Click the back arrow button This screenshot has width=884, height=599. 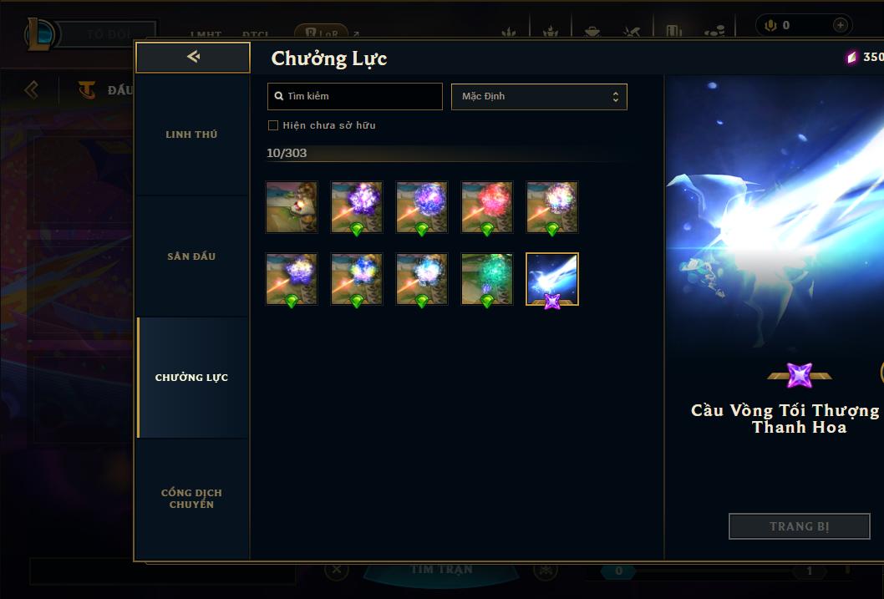point(193,57)
